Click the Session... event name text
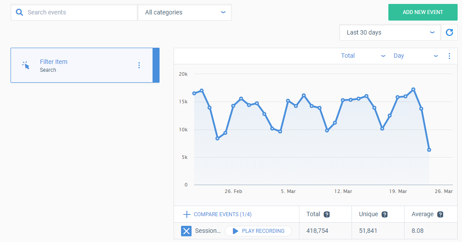Screen dimensions: 462x242 point(208,231)
